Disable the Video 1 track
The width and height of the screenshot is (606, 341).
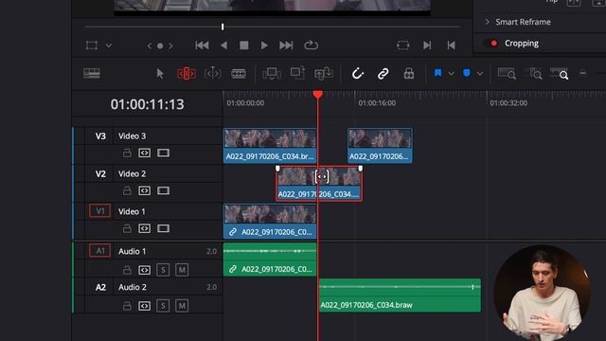coord(163,228)
